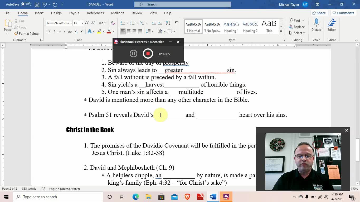This screenshot has width=360, height=202.
Task: Expand Font dialog launcher
Action: [x=41, y=40]
